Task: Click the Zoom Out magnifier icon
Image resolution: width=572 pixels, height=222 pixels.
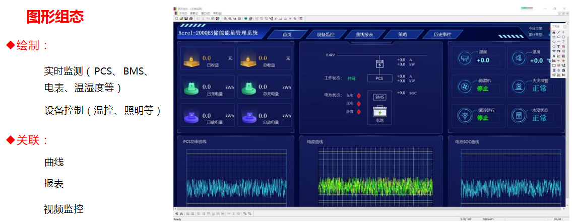Action: pos(230,19)
